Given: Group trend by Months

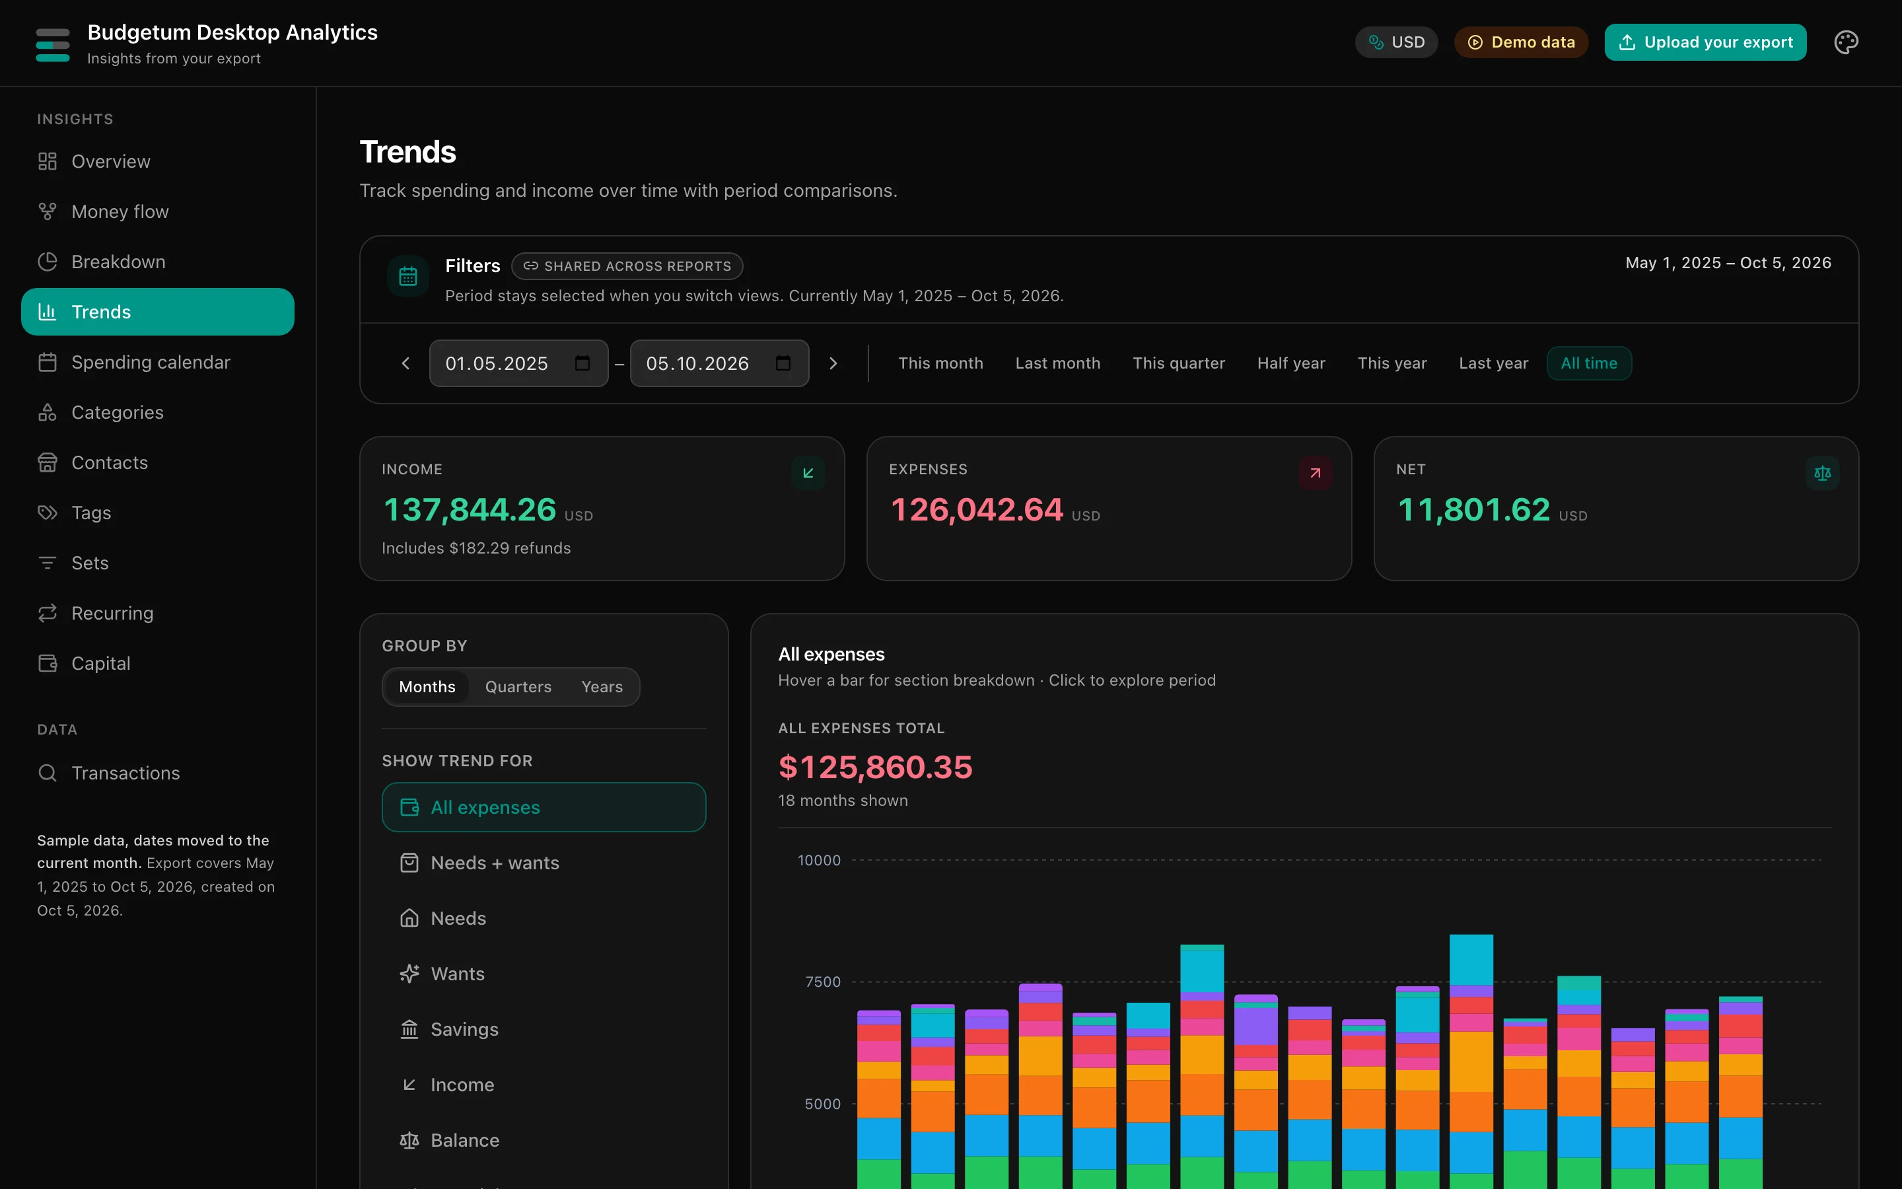Looking at the screenshot, I should tap(427, 686).
